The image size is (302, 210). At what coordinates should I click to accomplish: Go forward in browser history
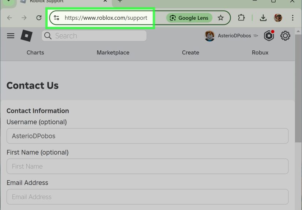[x=24, y=18]
